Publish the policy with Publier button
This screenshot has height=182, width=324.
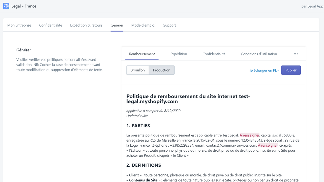pyautogui.click(x=291, y=70)
